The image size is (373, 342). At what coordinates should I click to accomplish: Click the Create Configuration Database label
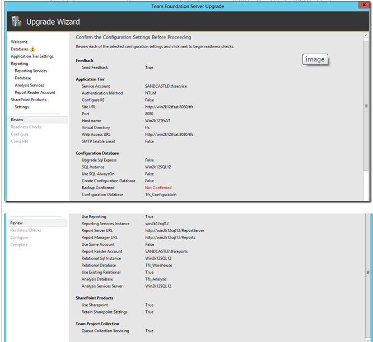click(109, 181)
